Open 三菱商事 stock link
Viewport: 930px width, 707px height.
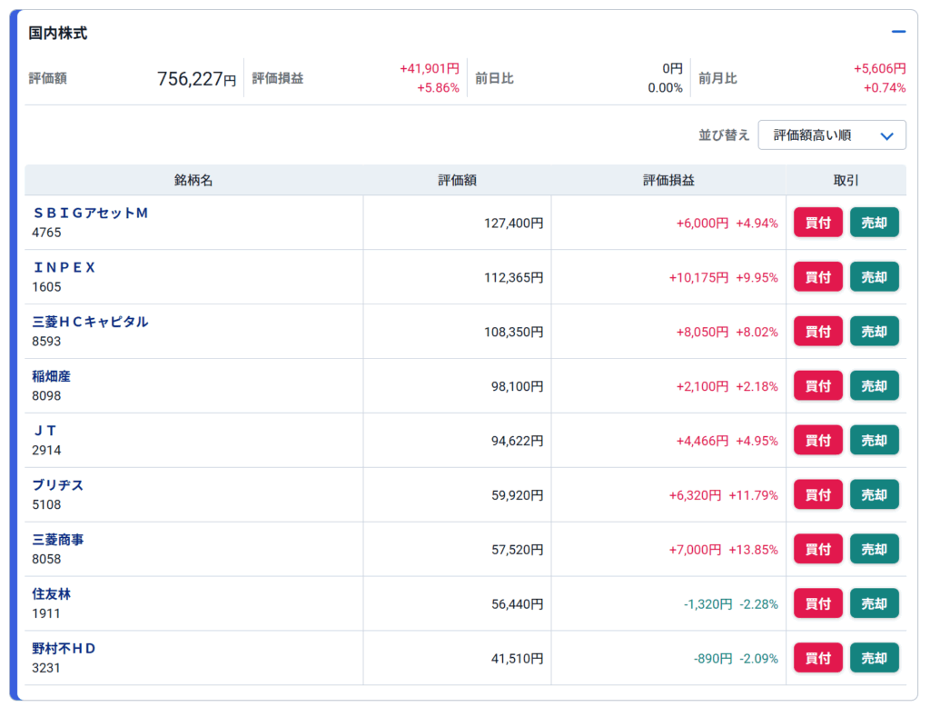(x=57, y=540)
